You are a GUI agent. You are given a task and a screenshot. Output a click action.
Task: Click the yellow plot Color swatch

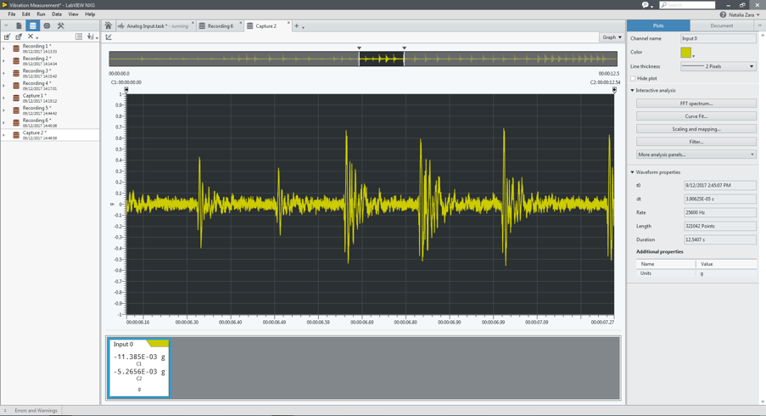point(685,53)
